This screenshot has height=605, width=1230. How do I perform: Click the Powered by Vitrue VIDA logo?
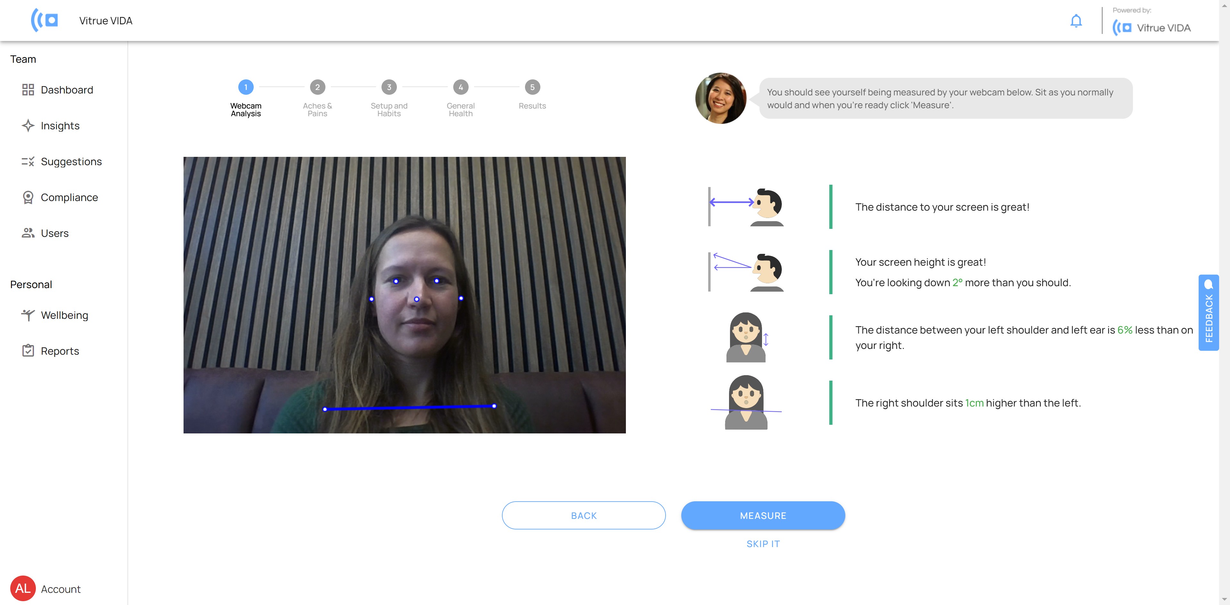[x=1151, y=27]
